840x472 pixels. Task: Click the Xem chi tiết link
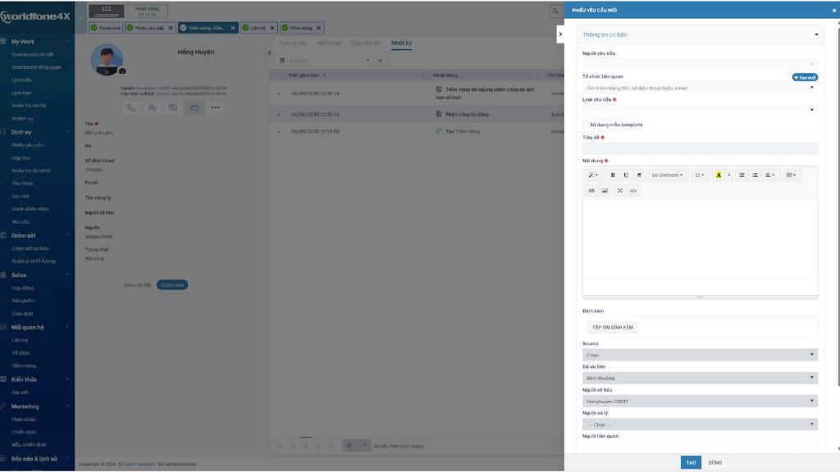point(137,284)
